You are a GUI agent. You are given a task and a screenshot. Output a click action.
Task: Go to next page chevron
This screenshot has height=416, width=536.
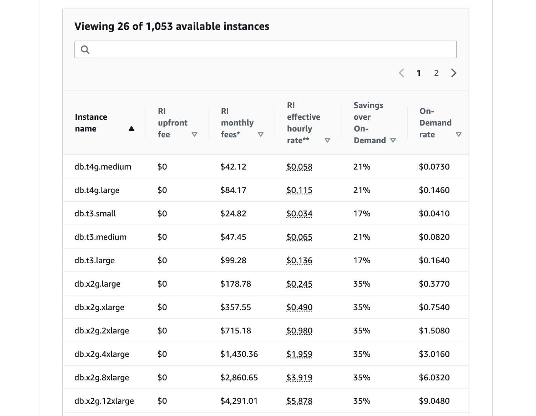pyautogui.click(x=454, y=73)
